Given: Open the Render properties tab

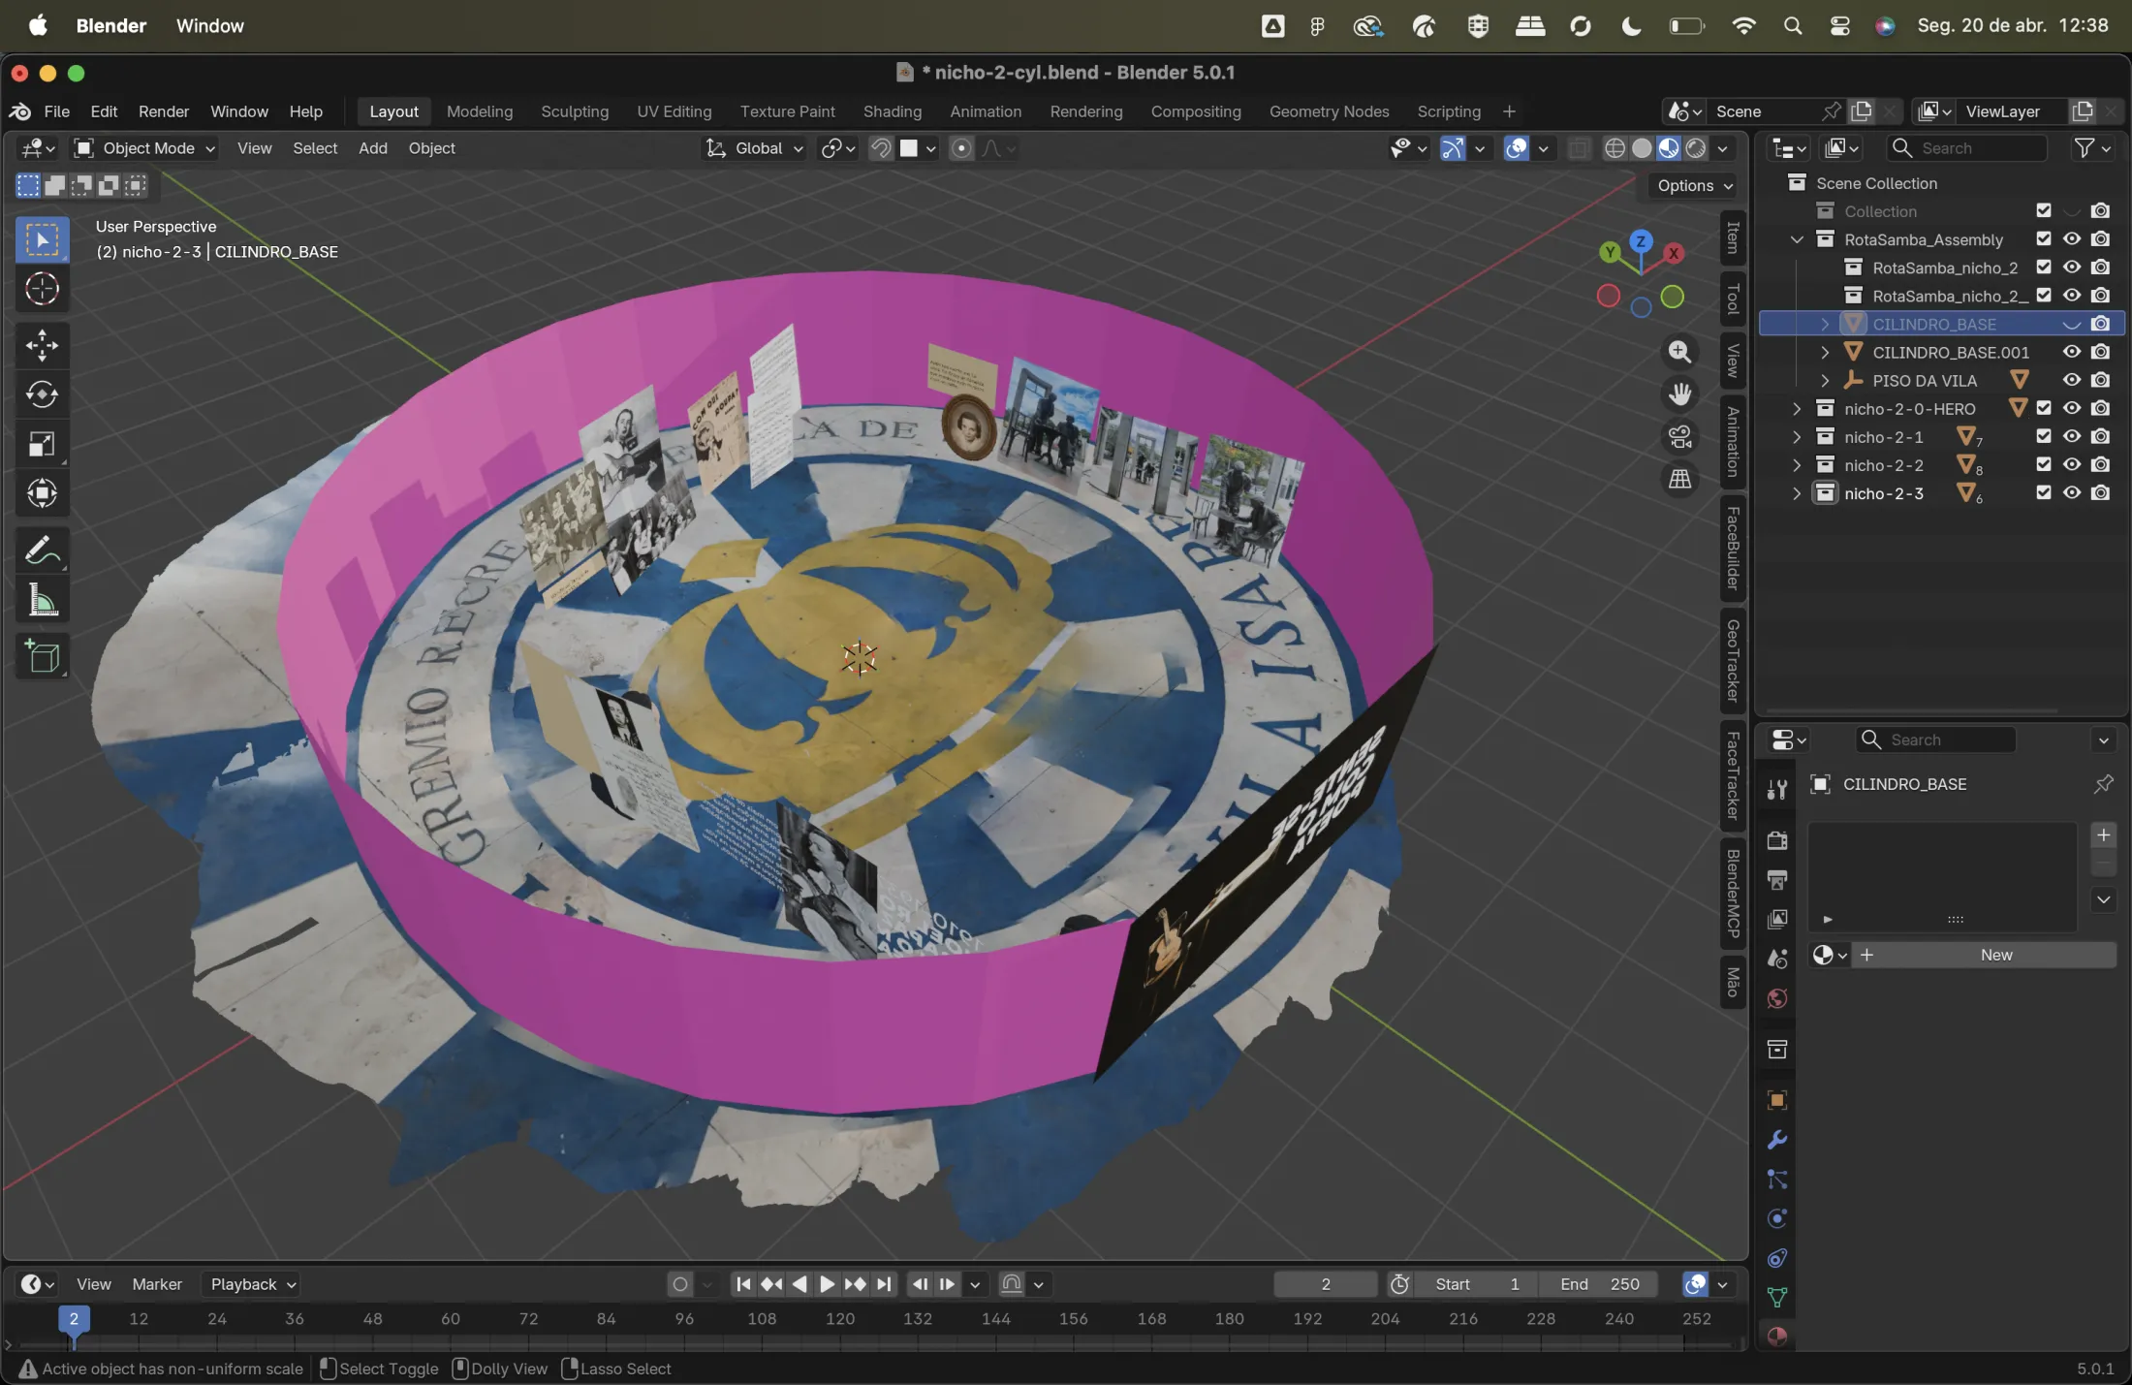Looking at the screenshot, I should pyautogui.click(x=1776, y=840).
